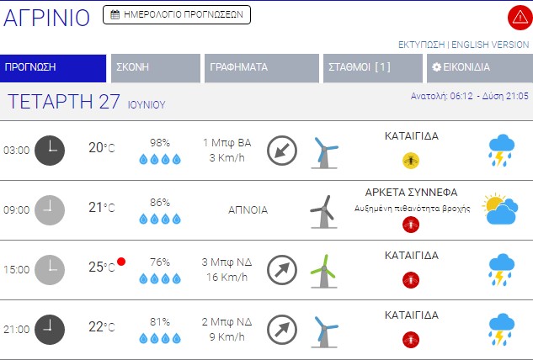Click the 21:00 thunderstorm weather icon
This screenshot has width=533, height=360.
pos(502,329)
